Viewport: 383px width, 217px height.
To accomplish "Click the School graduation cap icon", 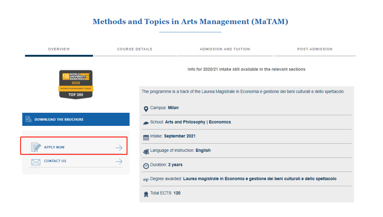I will point(146,123).
